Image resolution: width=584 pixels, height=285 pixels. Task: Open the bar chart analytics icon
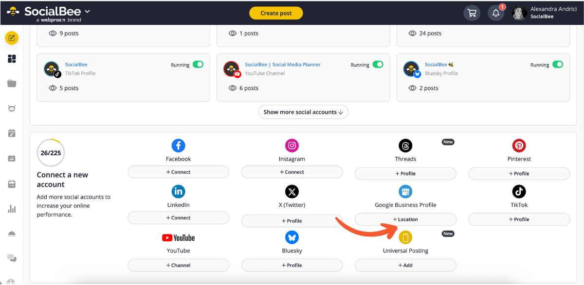tap(12, 209)
